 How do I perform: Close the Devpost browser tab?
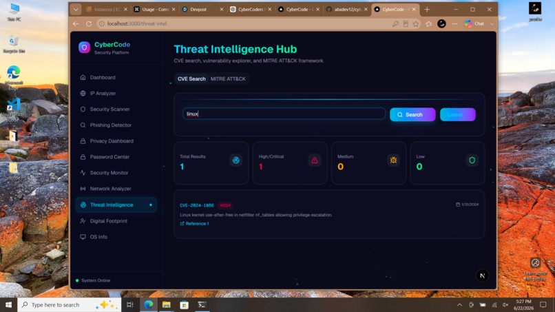pos(222,10)
